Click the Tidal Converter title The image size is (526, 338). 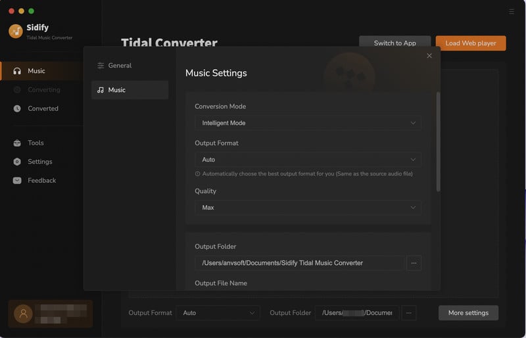pyautogui.click(x=169, y=43)
